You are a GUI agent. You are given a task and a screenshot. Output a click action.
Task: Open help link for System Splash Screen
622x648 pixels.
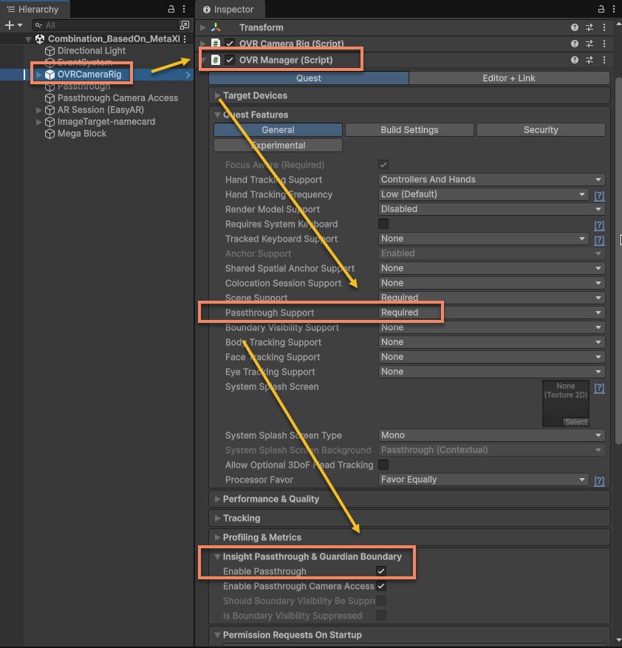[599, 388]
